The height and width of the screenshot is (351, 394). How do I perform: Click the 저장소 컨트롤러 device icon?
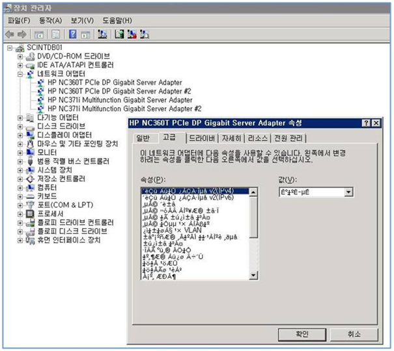(30, 179)
